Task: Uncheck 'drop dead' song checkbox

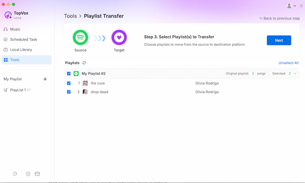Action: pos(69,92)
